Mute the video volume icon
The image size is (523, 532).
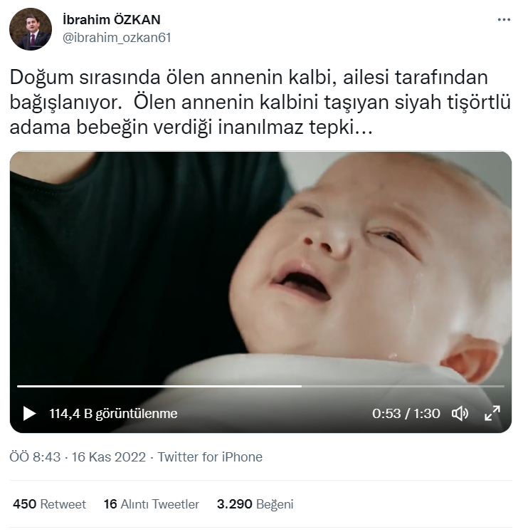[x=460, y=413]
